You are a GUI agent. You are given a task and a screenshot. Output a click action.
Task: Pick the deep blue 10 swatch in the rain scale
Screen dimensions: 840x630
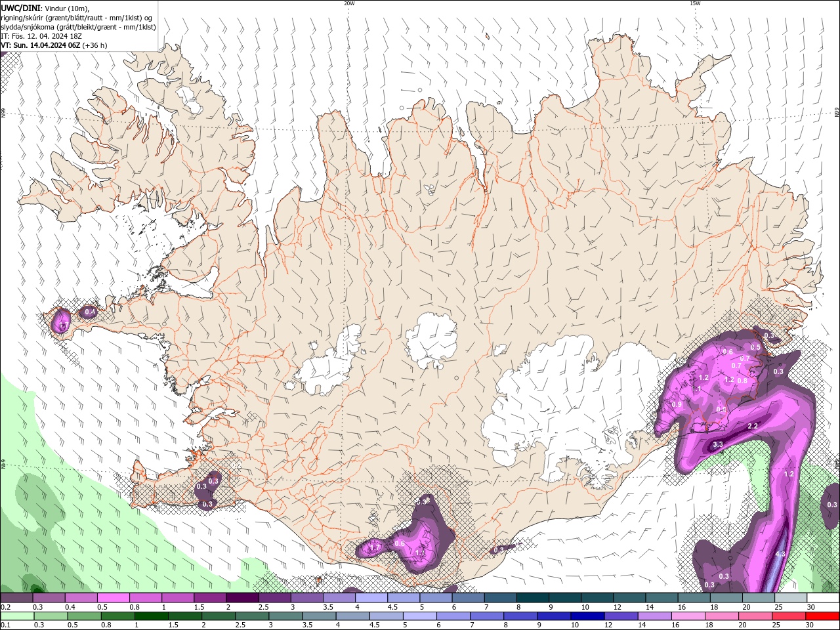coord(588,616)
